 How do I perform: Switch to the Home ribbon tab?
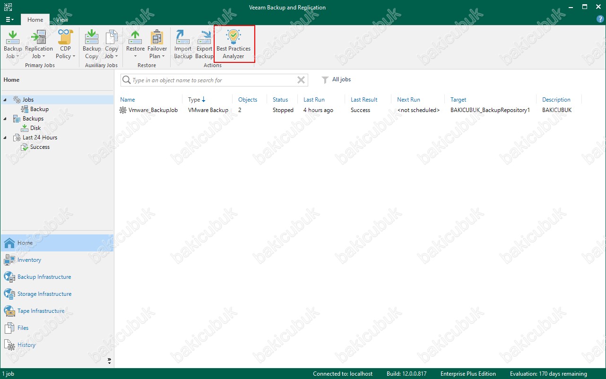click(35, 20)
